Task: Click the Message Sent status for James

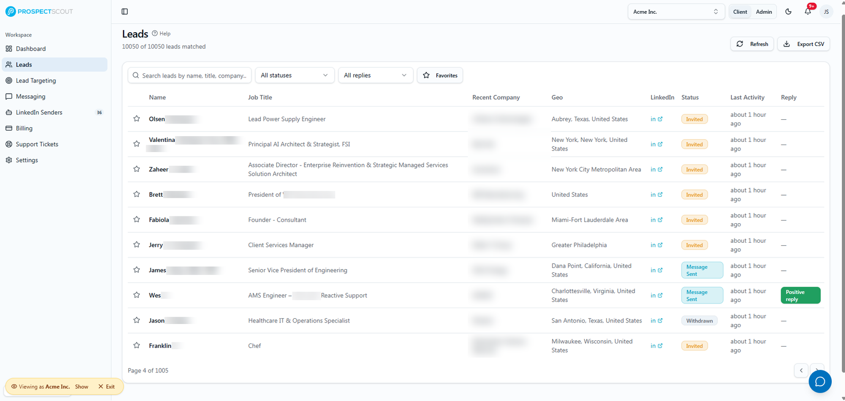Action: 702,270
